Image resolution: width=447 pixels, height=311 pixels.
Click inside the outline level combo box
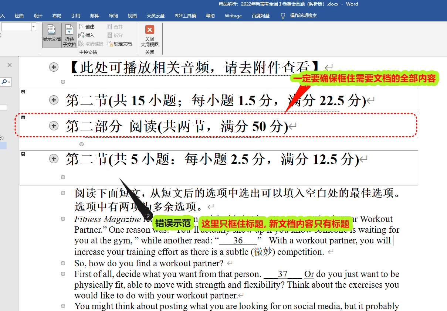pos(16,27)
